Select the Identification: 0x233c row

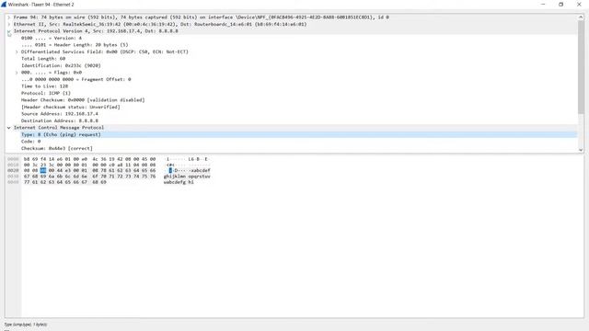tap(61, 65)
